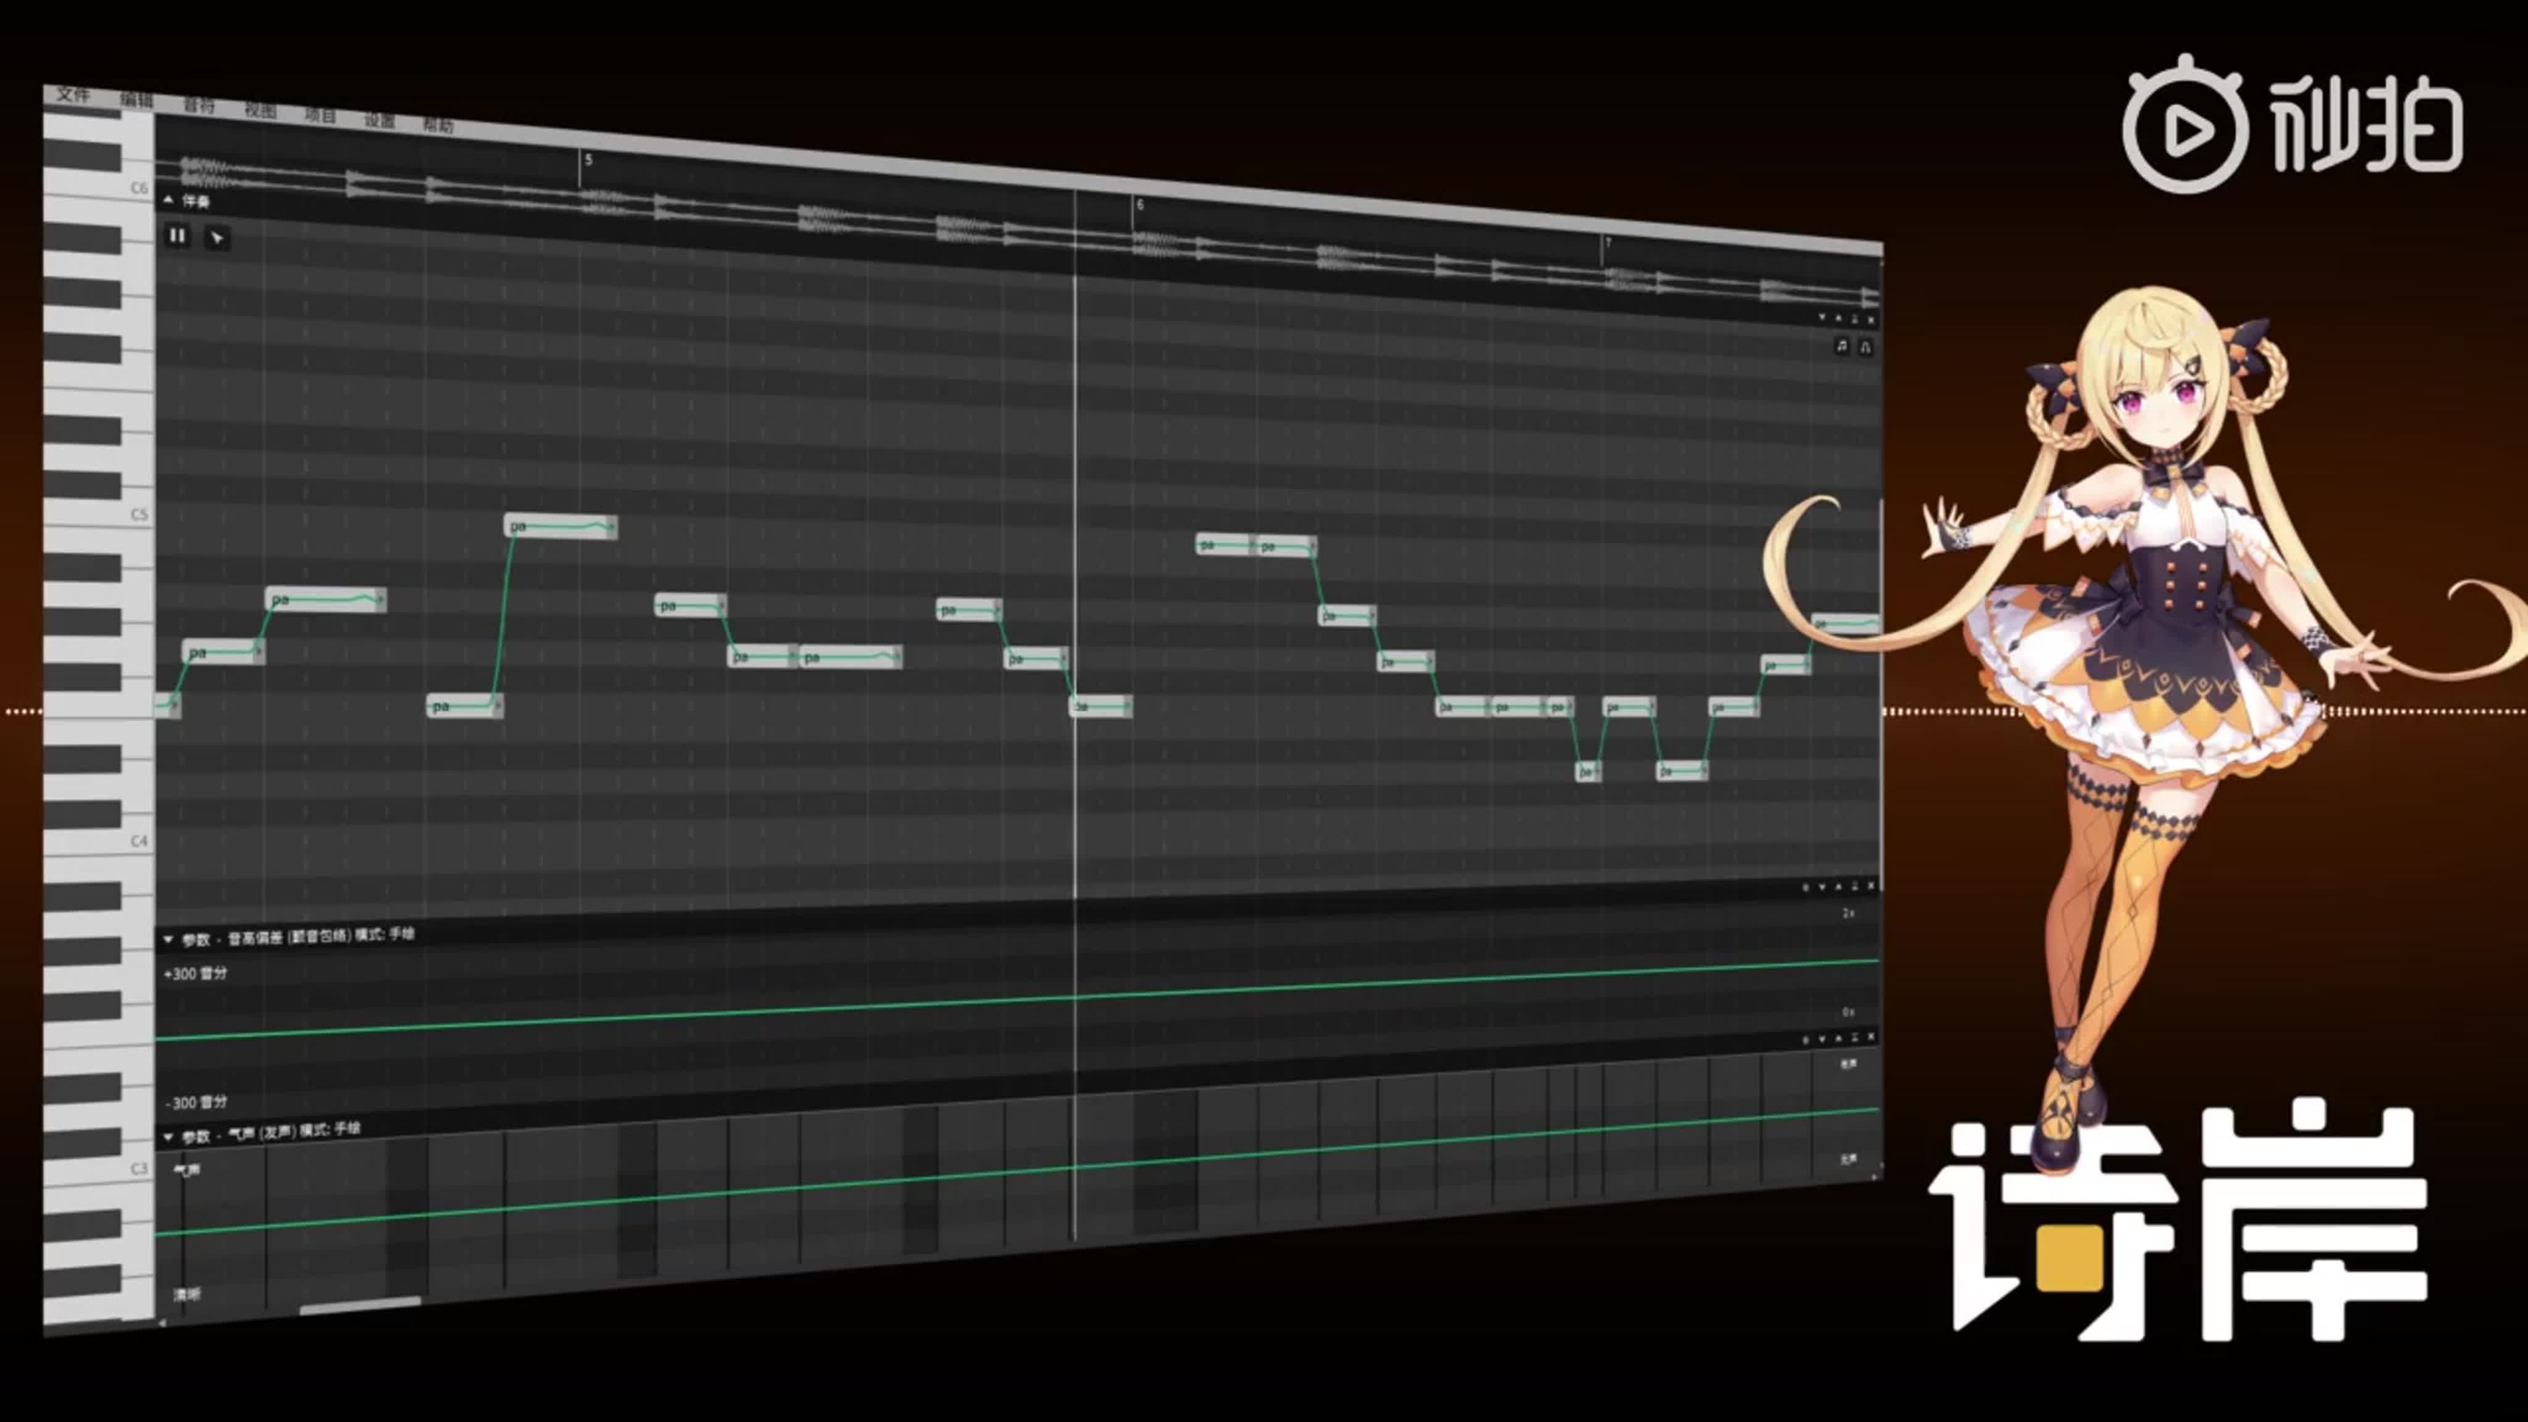
Task: Click the -300 音分 label
Action: point(196,1102)
